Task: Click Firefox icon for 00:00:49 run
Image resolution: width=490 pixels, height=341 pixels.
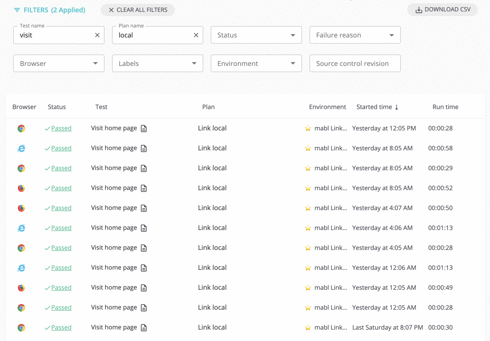Action: click(21, 288)
